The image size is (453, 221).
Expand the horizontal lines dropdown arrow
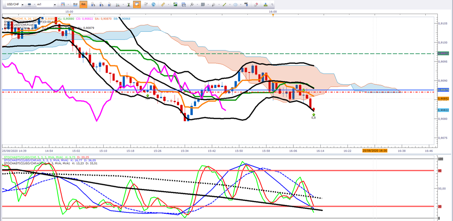[208, 5]
